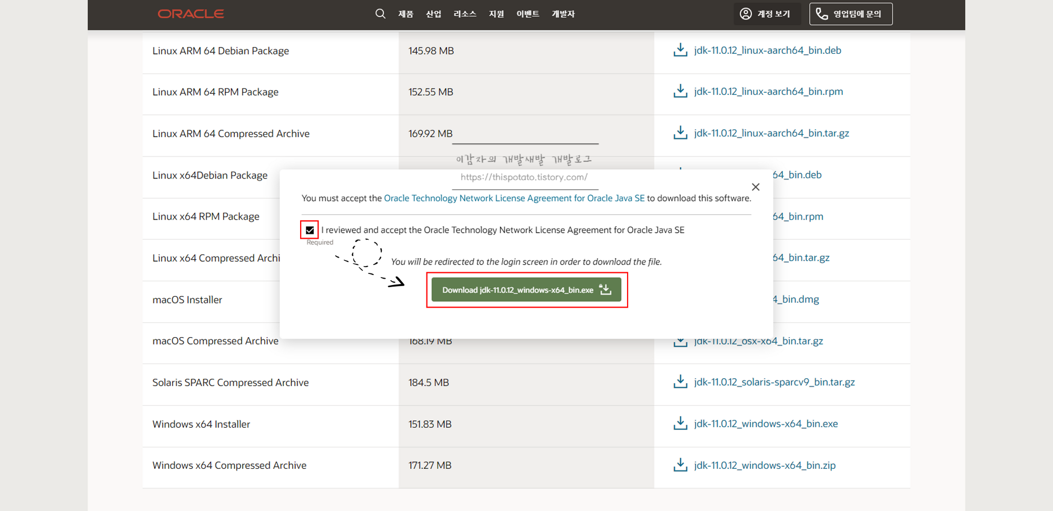Image resolution: width=1053 pixels, height=511 pixels.
Task: Click the Oracle logo
Action: pos(191,14)
